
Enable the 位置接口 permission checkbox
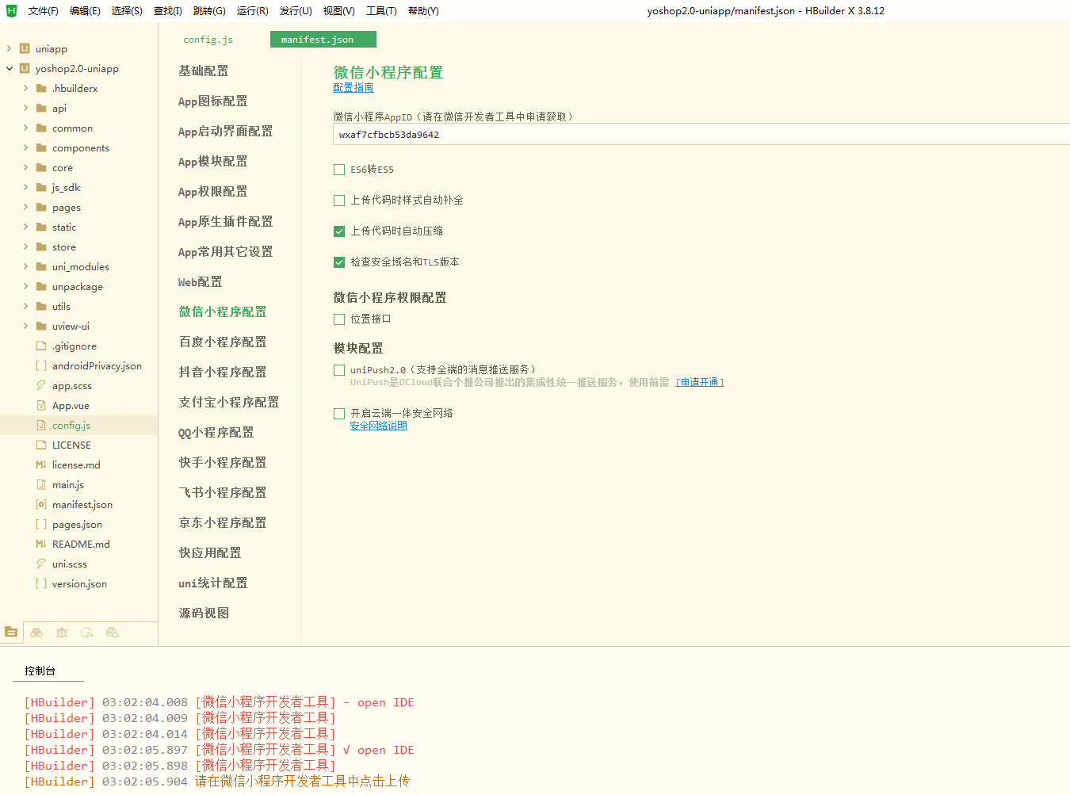click(339, 319)
